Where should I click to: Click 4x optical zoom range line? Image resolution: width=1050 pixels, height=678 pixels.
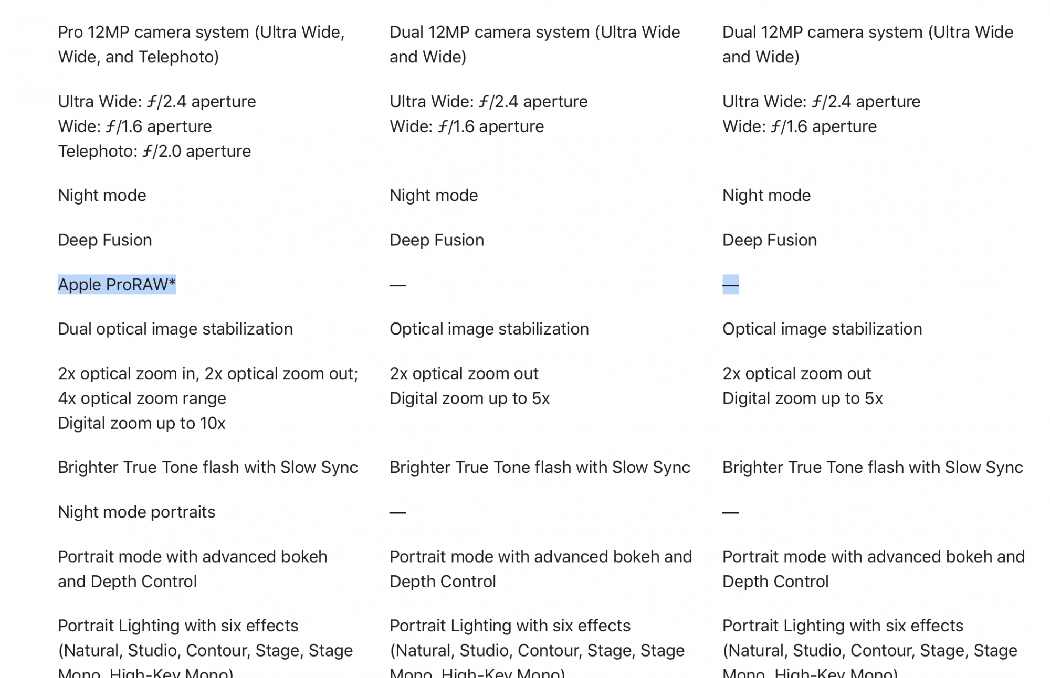pos(142,399)
